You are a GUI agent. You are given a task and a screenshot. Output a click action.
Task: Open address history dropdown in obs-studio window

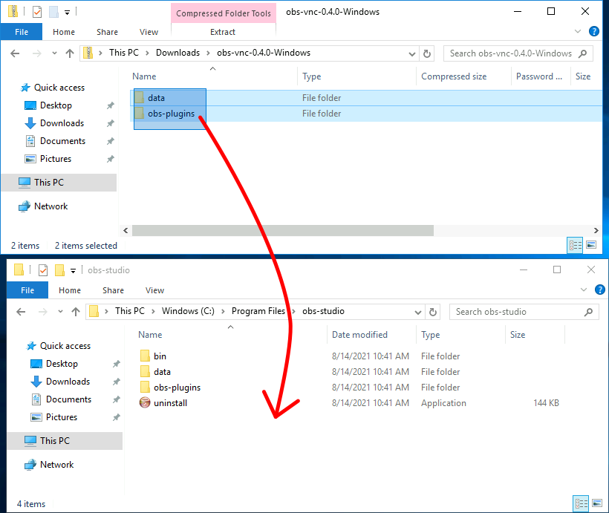[x=418, y=312]
